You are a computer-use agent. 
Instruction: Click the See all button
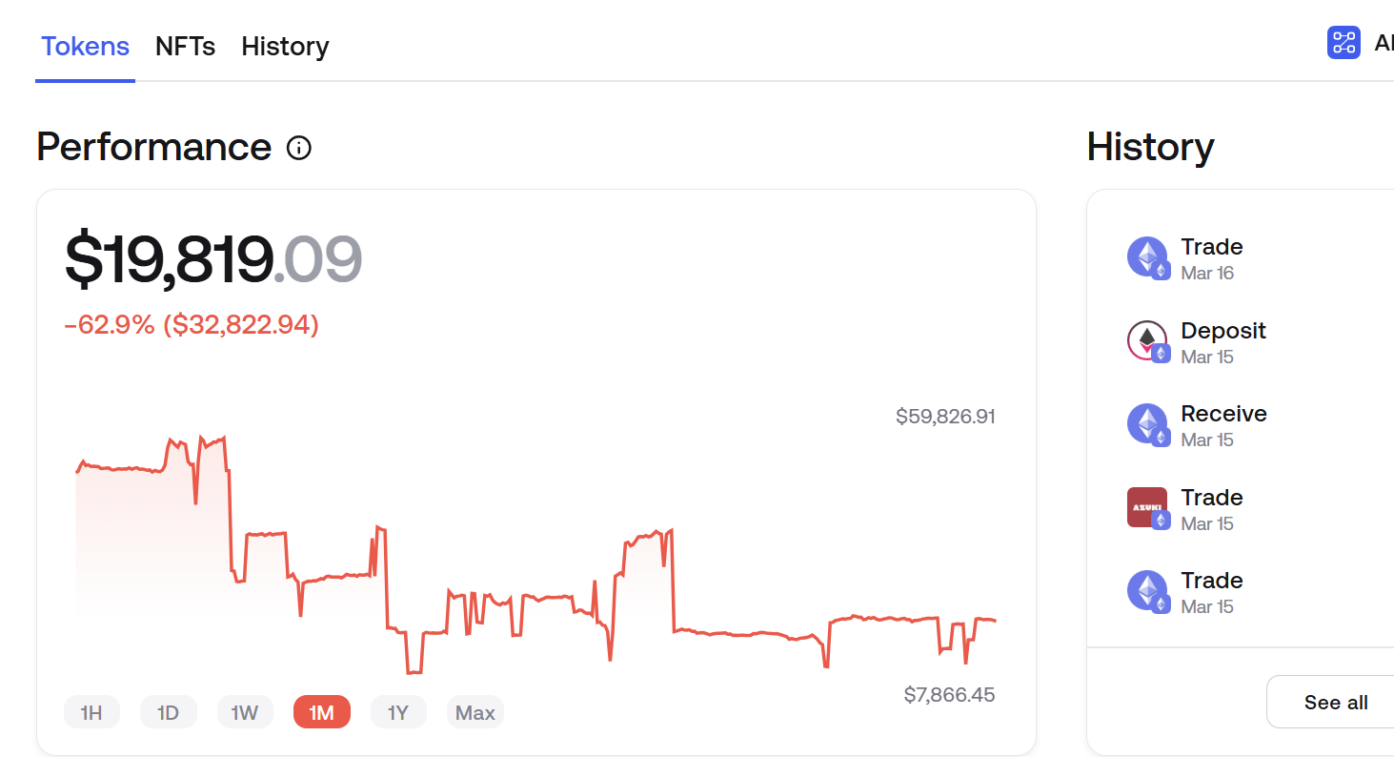[1336, 703]
